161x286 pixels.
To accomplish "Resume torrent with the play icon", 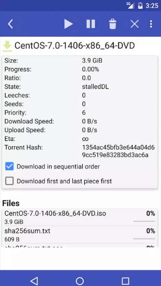I will pyautogui.click(x=68, y=24).
